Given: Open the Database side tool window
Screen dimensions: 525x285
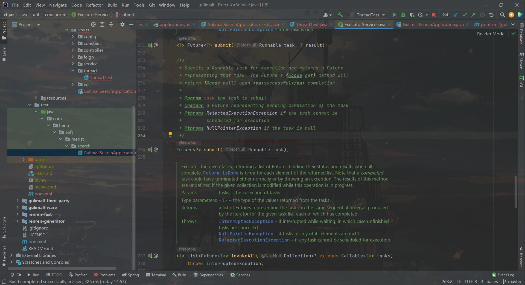Looking at the screenshot, I should click(521, 34).
